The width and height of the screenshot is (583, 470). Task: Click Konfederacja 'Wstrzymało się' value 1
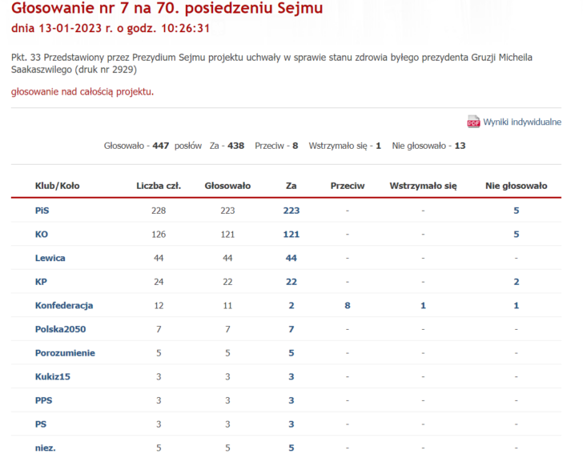point(423,306)
